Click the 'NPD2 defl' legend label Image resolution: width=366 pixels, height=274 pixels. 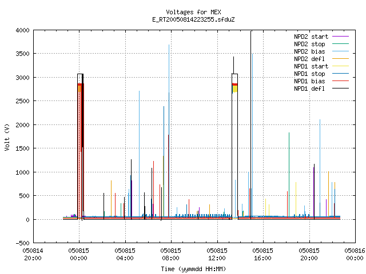309,59
